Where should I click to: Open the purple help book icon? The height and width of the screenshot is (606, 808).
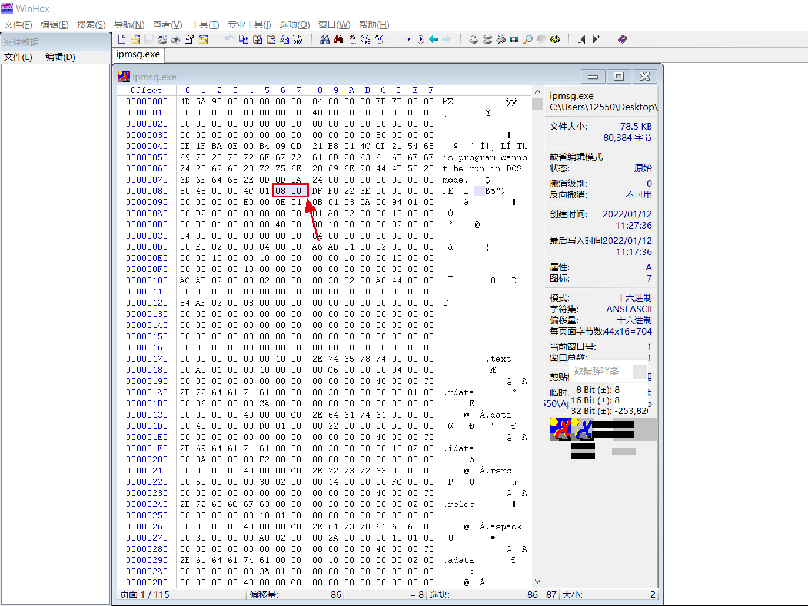click(622, 39)
